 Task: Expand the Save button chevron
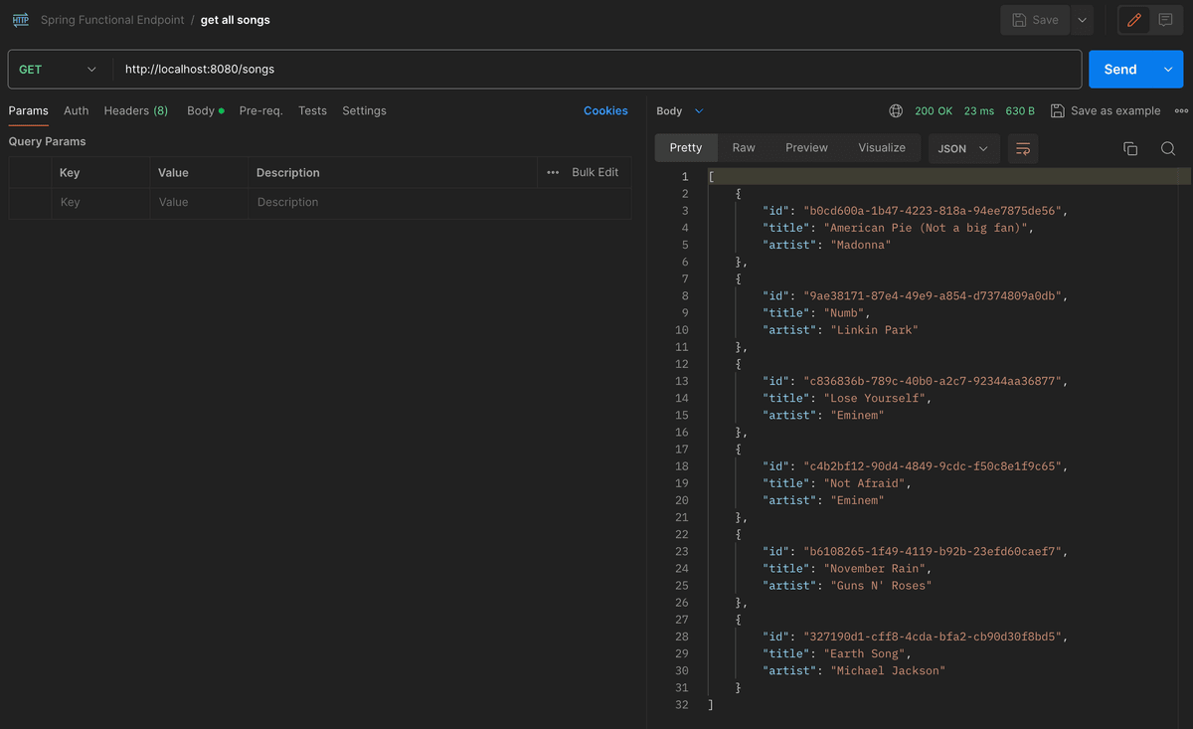tap(1082, 19)
